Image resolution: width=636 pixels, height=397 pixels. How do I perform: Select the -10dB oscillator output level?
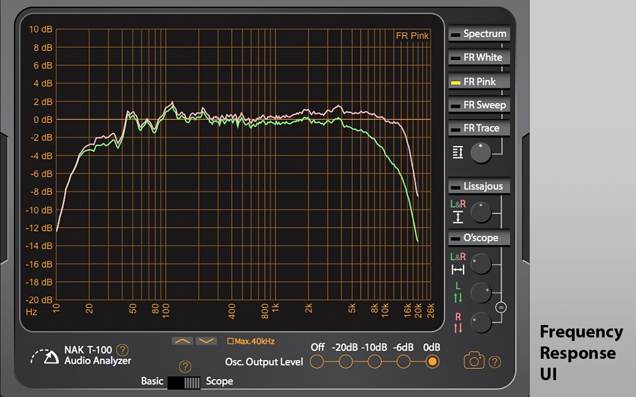pos(374,362)
